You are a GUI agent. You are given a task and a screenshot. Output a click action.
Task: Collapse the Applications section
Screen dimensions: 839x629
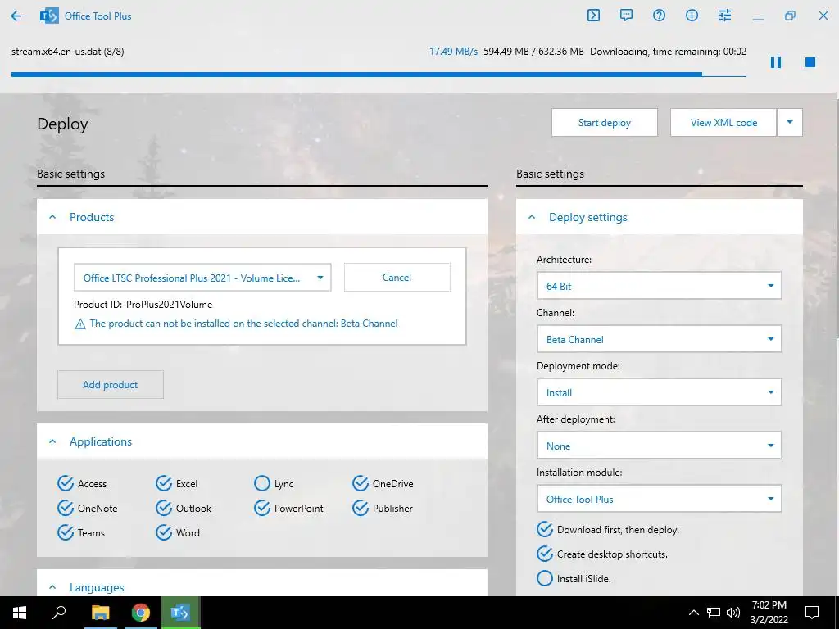[52, 441]
